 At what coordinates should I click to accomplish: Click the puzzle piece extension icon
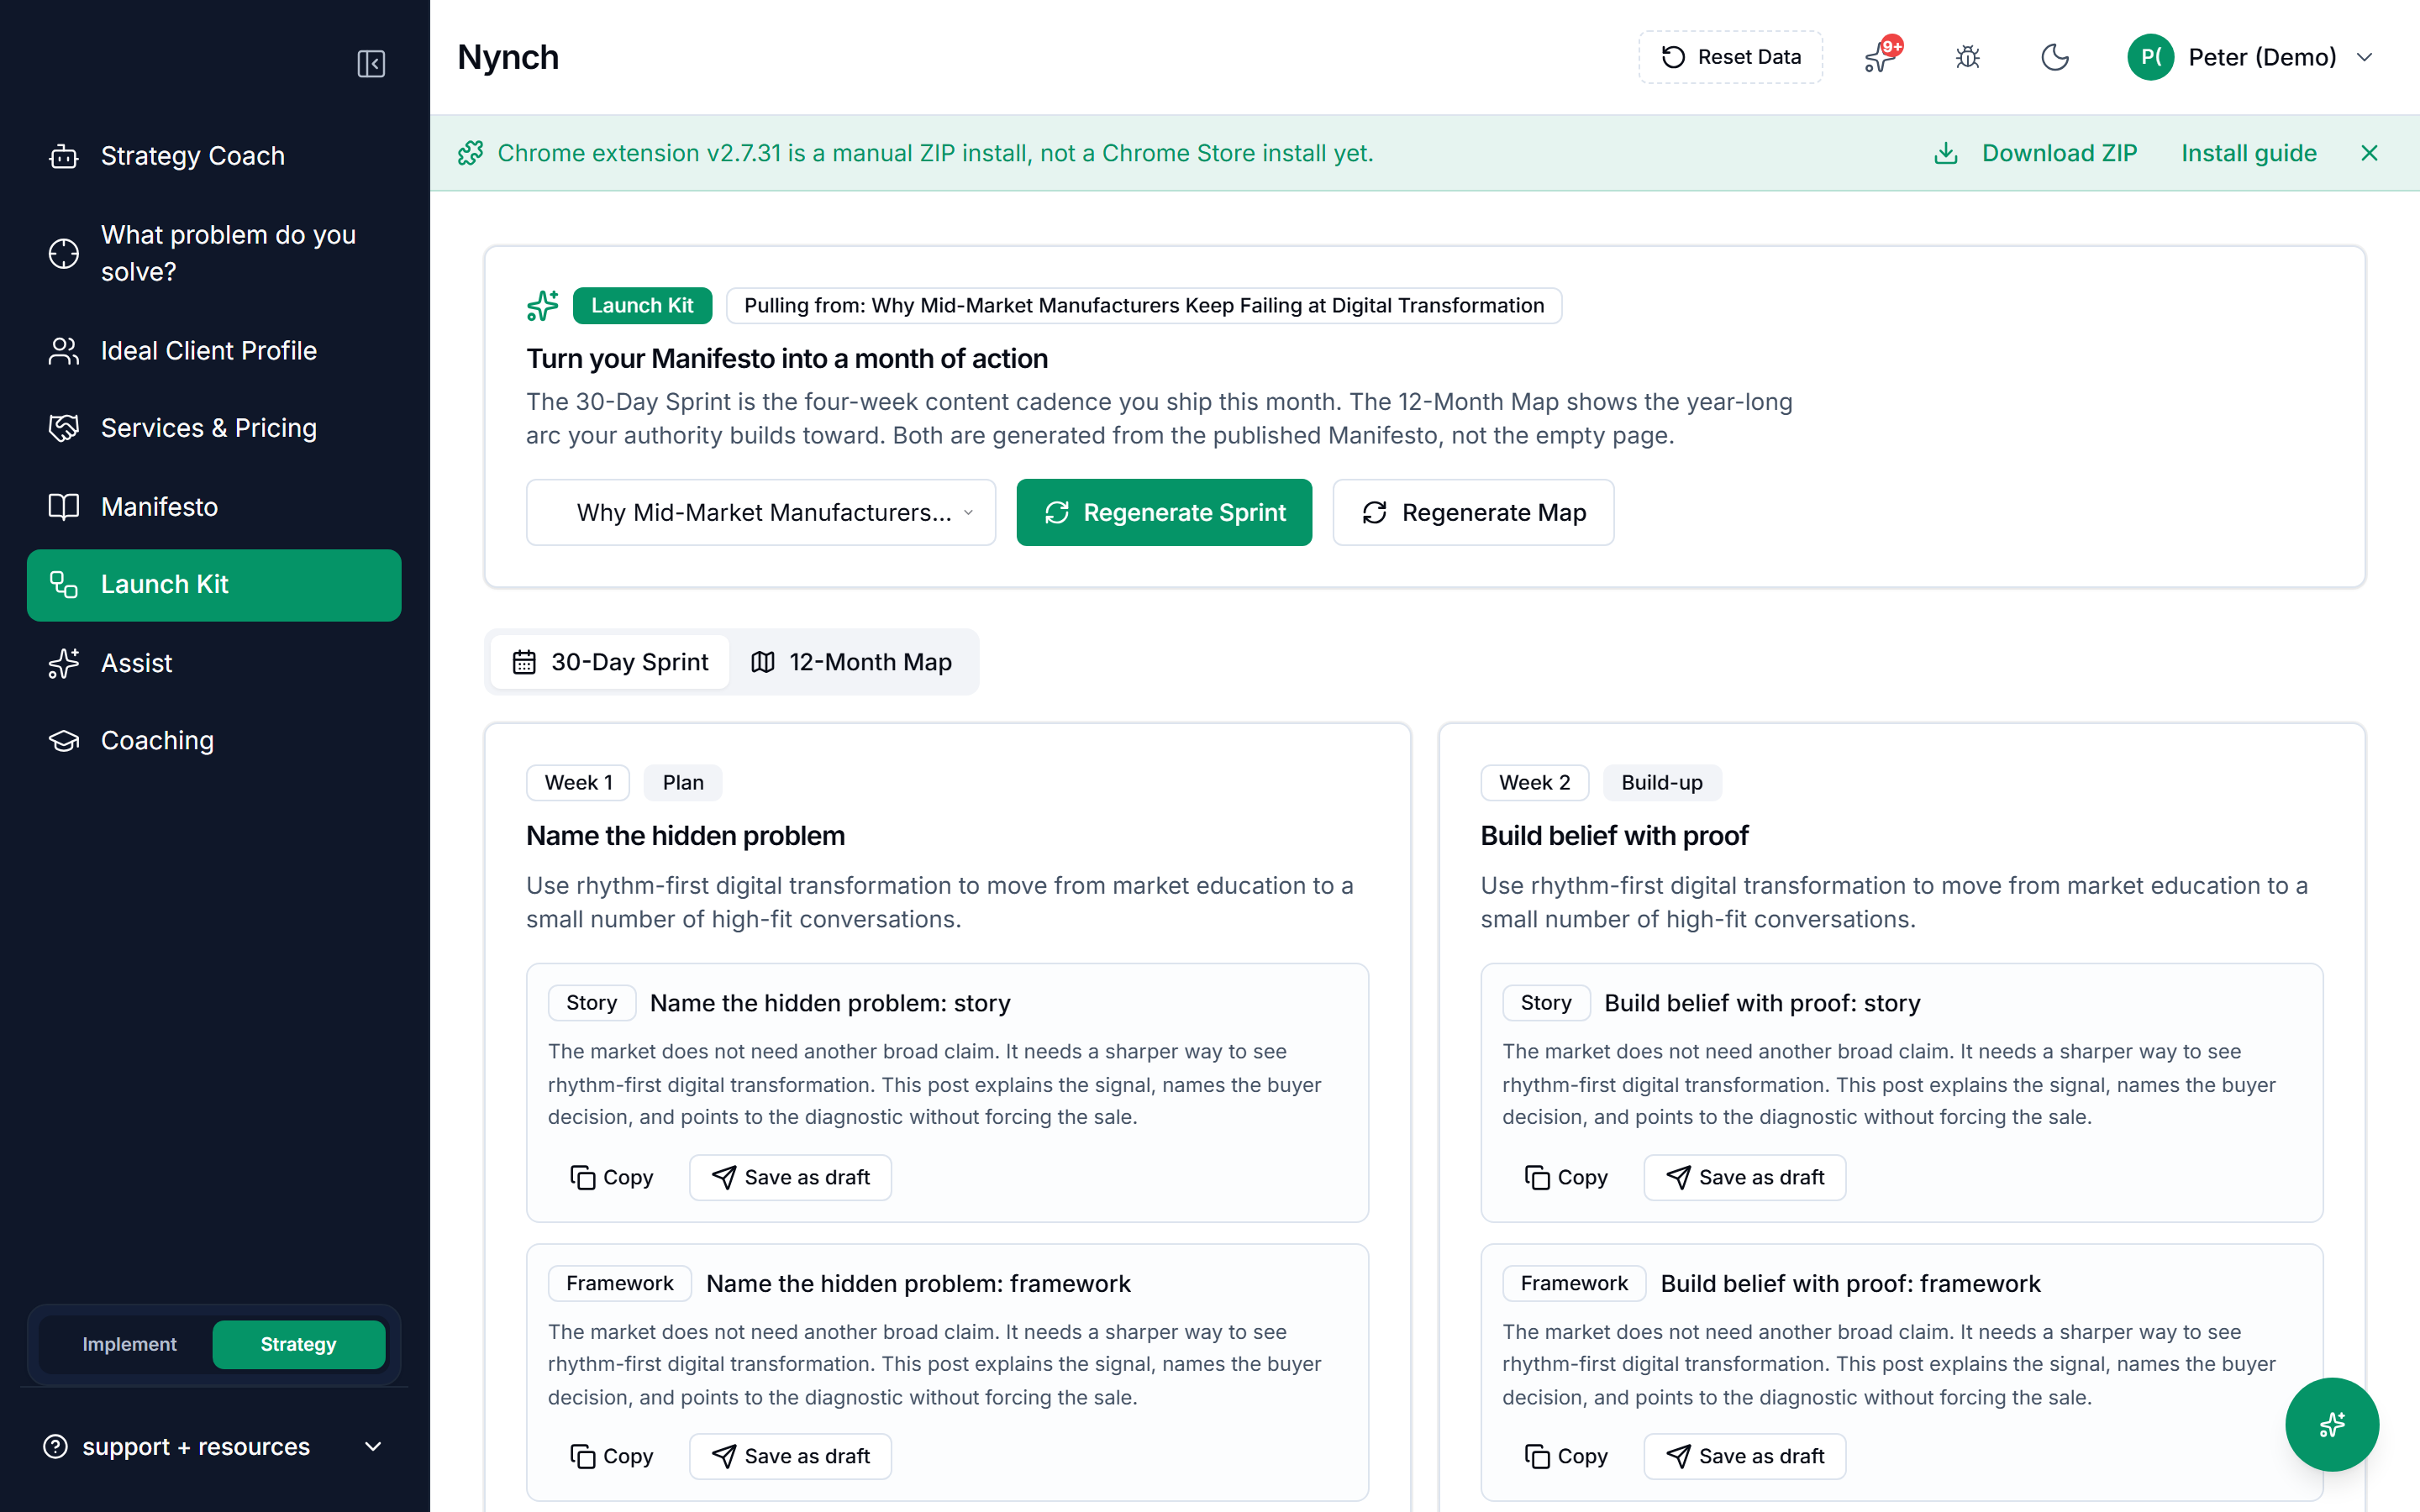tap(470, 153)
